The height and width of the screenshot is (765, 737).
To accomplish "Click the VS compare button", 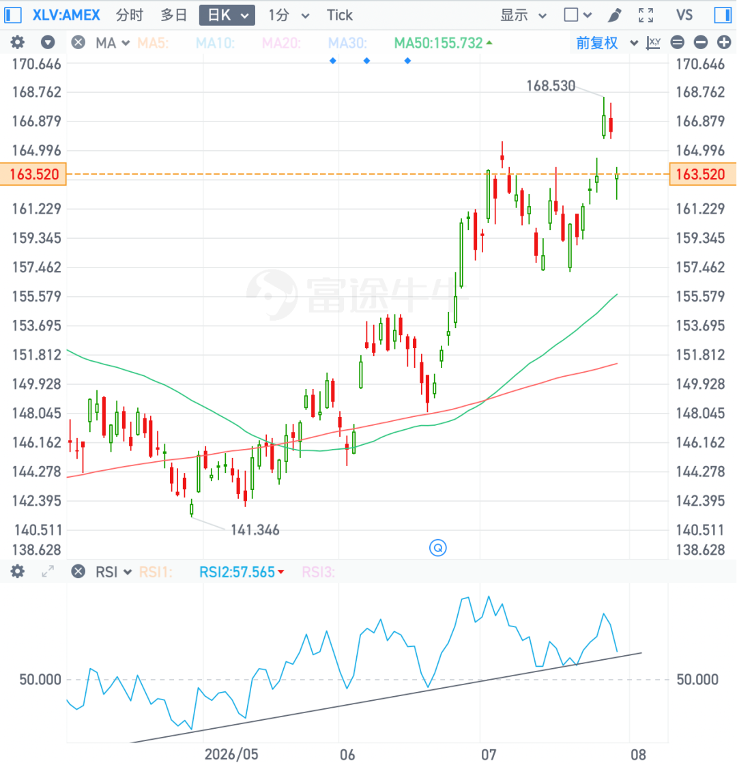I will coord(684,15).
